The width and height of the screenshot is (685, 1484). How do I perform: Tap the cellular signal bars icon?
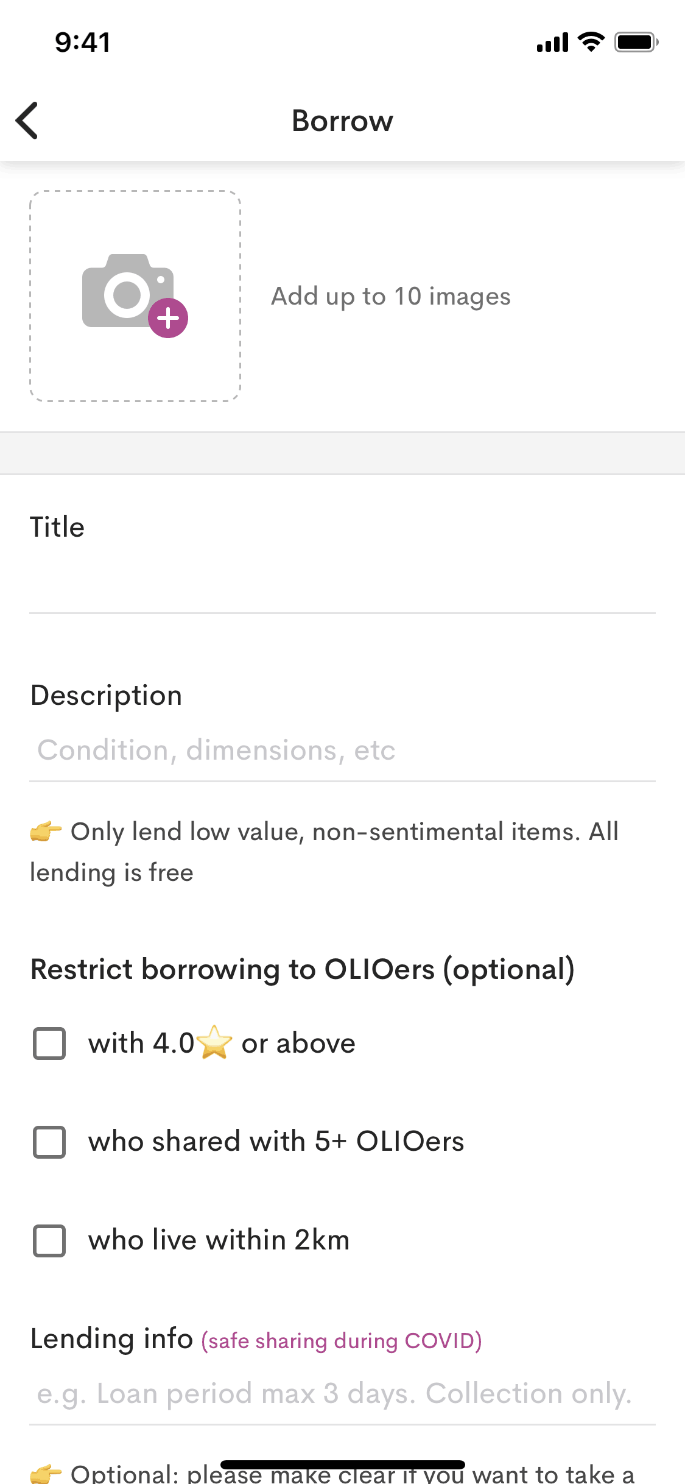[552, 43]
